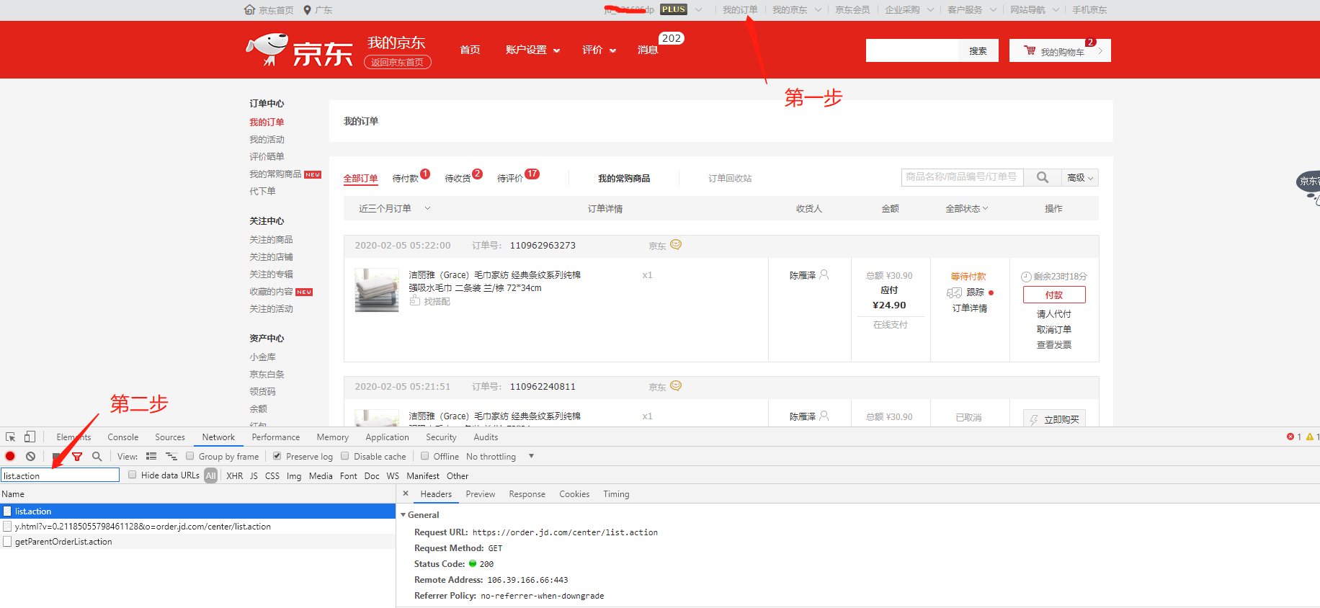Click the 搜索 search button

978,50
